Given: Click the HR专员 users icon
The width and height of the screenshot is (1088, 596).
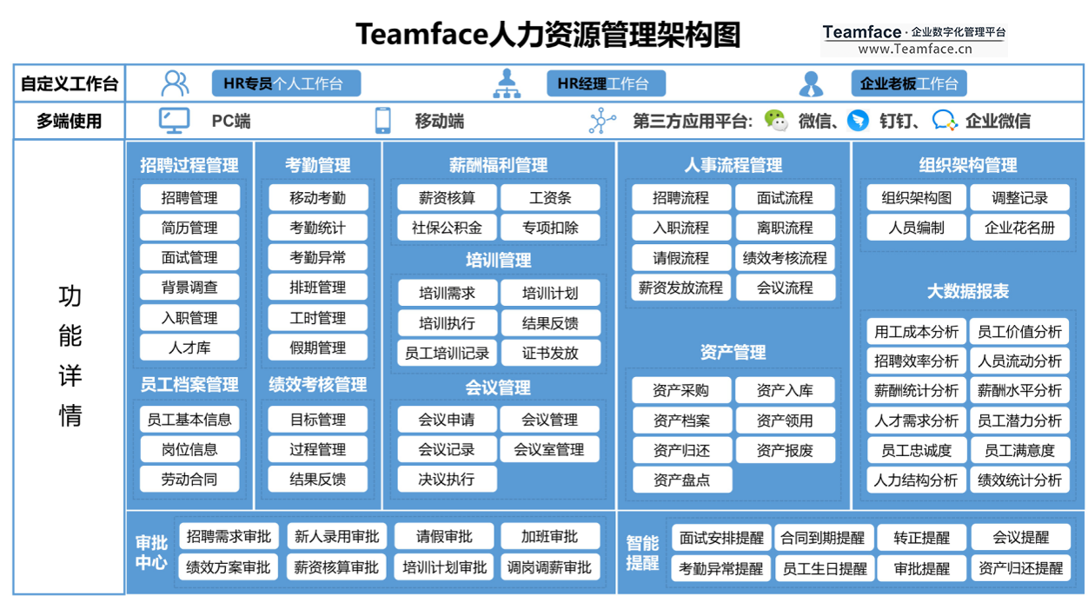Looking at the screenshot, I should coord(175,83).
